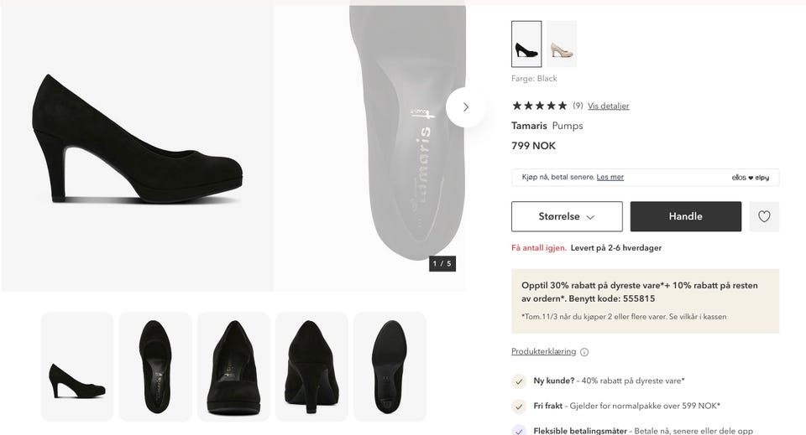Select the front-view shoe thumbnail

coord(233,367)
